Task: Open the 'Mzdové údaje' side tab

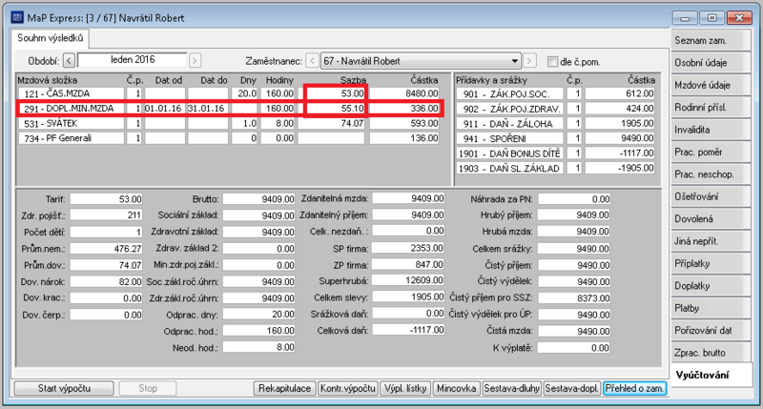Action: point(710,85)
